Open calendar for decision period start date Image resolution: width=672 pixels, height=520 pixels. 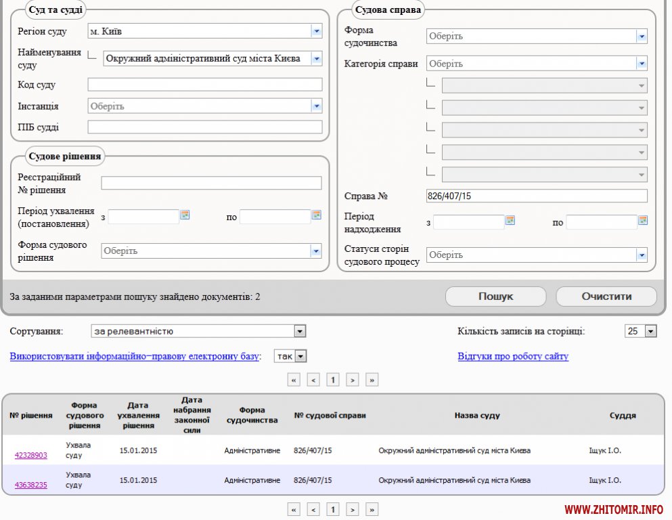click(x=185, y=215)
